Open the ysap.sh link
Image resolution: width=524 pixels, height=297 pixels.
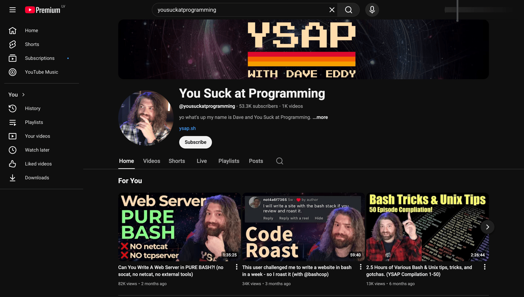click(187, 128)
